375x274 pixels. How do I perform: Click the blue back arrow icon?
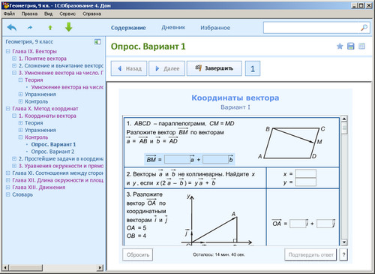pos(12,27)
